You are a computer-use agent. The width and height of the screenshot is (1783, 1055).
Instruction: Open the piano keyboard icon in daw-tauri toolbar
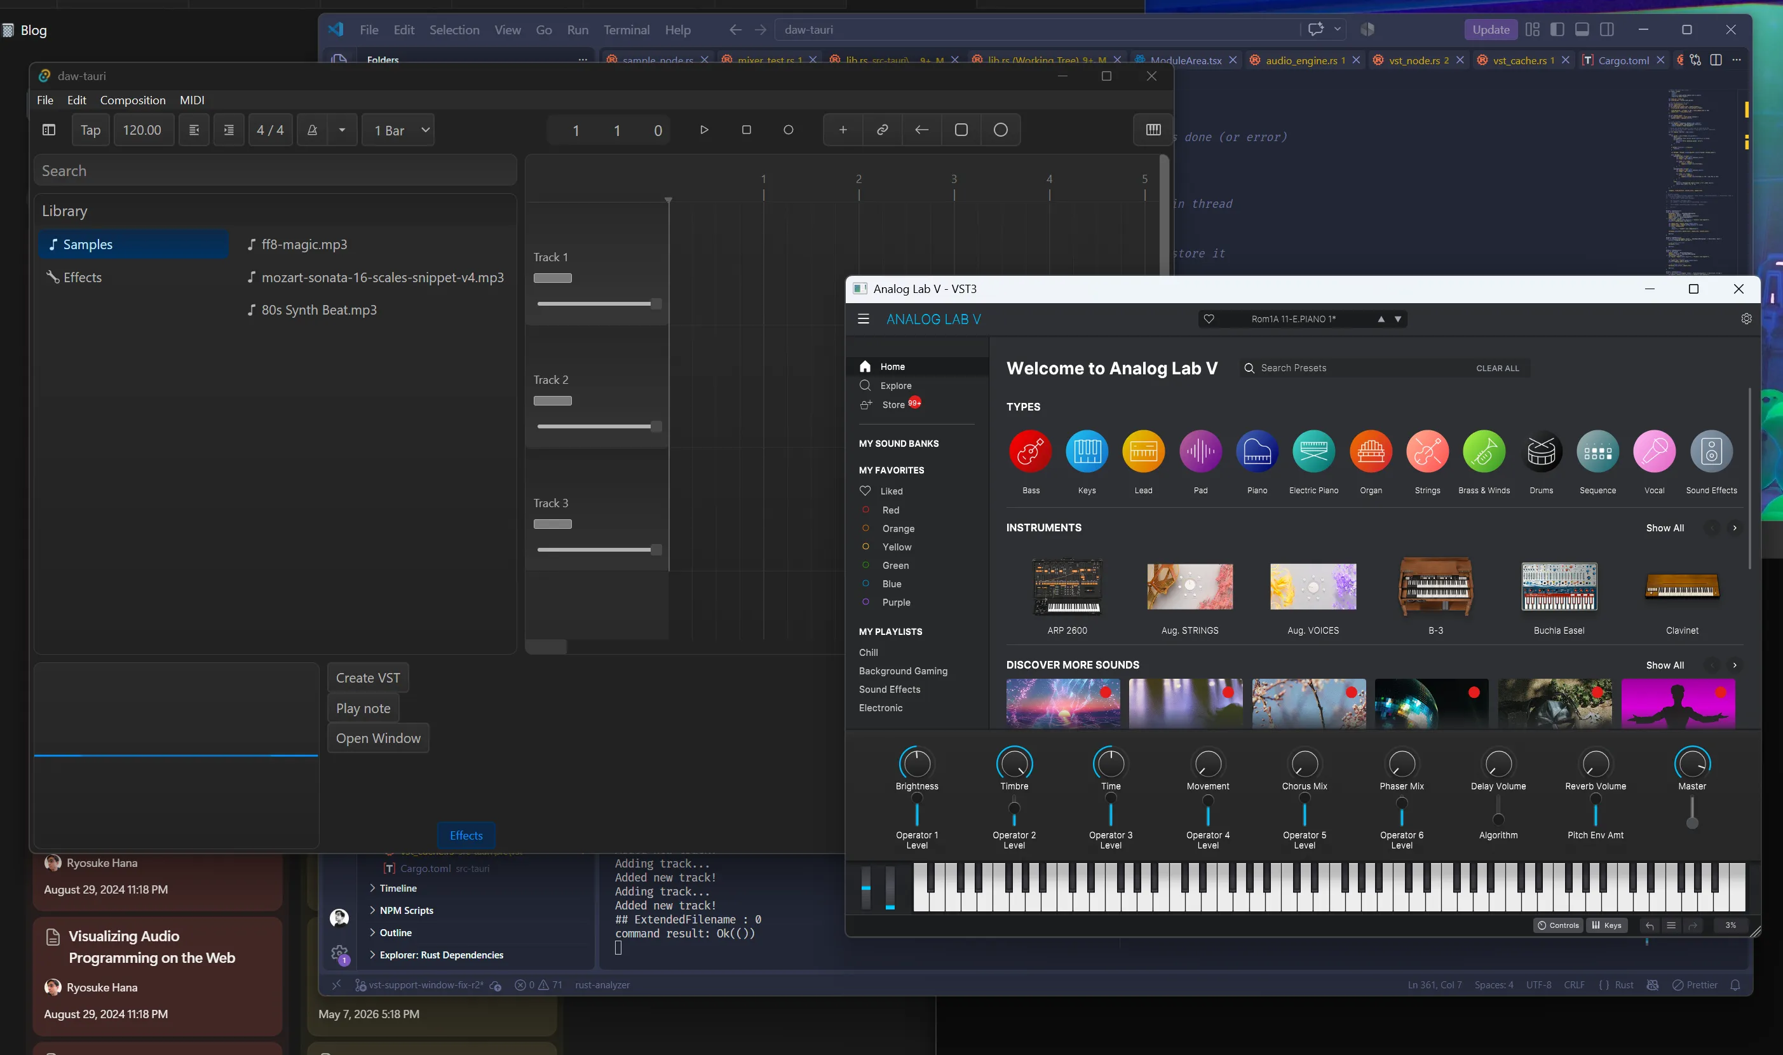(1153, 130)
